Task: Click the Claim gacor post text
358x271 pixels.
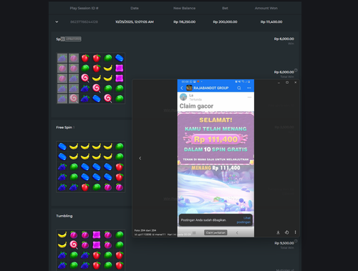Action: tap(196, 106)
